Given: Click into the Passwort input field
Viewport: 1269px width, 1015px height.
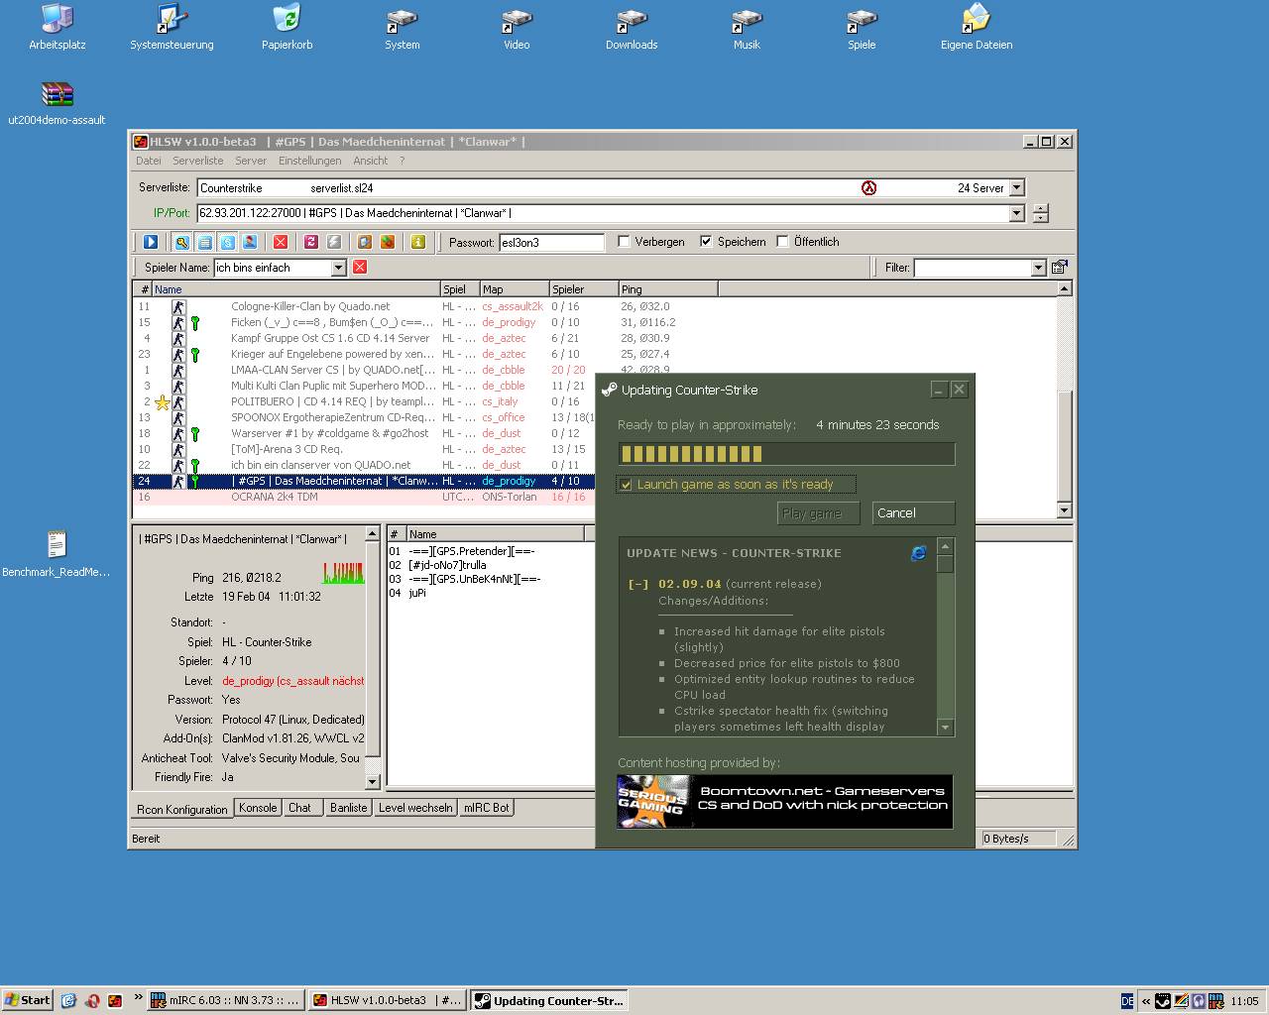Looking at the screenshot, I should pyautogui.click(x=551, y=242).
